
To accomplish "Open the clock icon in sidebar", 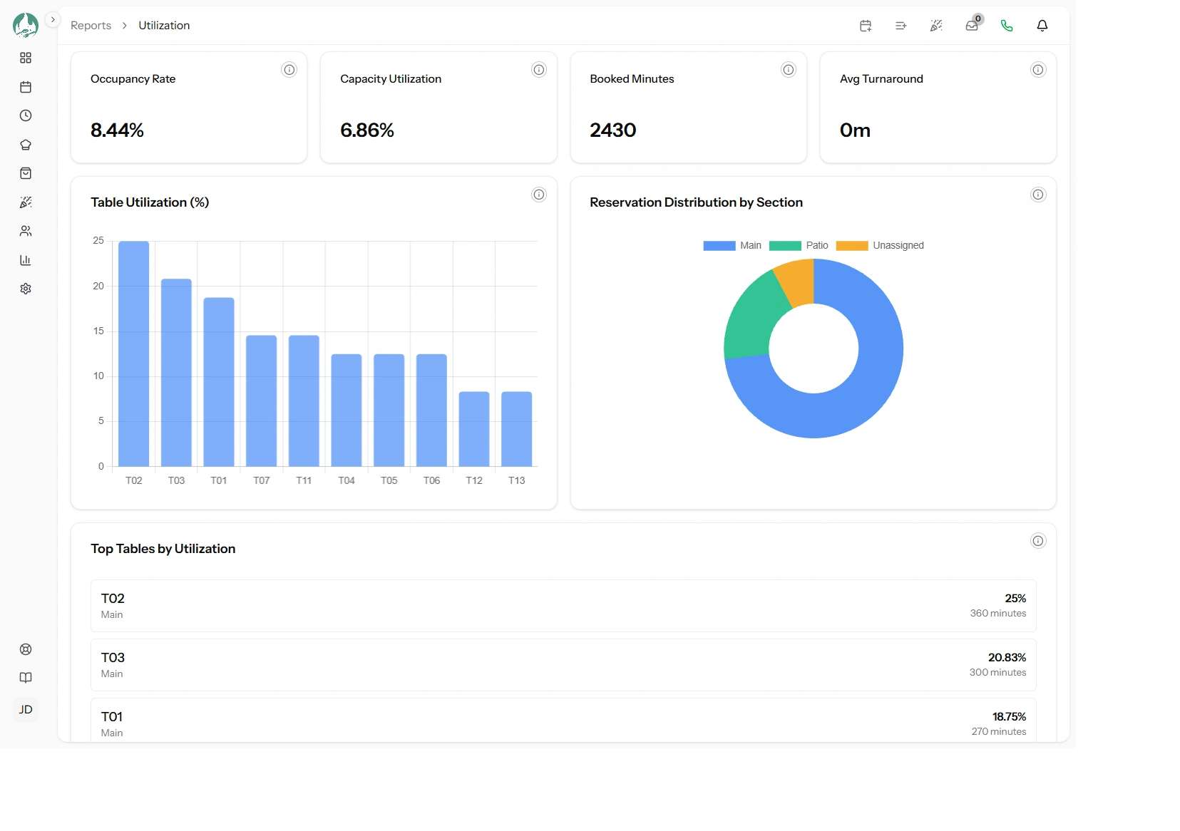I will 26,115.
